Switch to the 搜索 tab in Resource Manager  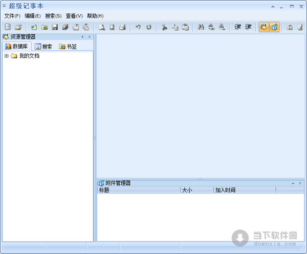(43, 47)
